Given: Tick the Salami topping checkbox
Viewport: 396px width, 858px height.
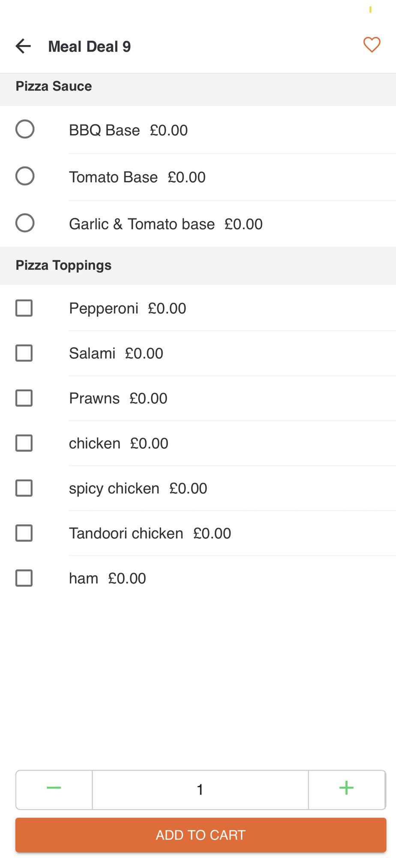Looking at the screenshot, I should click(24, 353).
